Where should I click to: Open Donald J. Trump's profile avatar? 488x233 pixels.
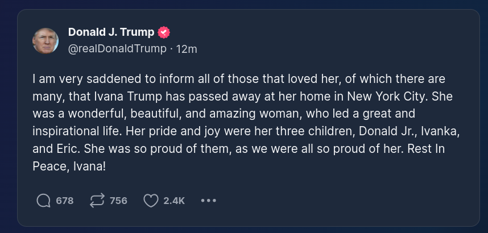46,40
